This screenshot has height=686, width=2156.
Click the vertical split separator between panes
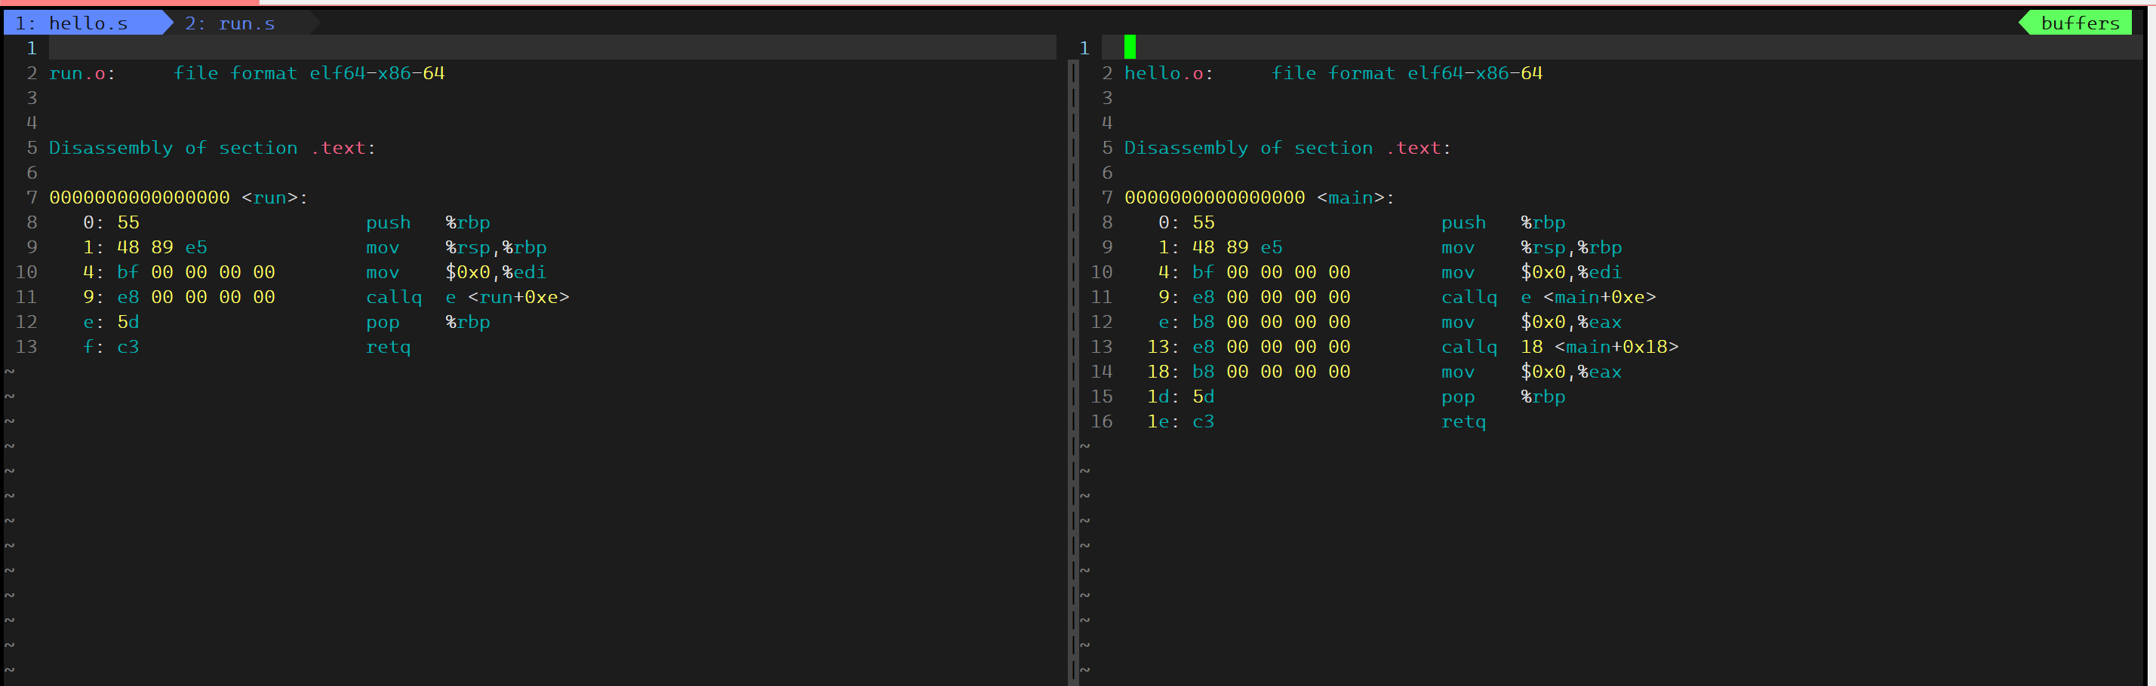(x=1074, y=372)
